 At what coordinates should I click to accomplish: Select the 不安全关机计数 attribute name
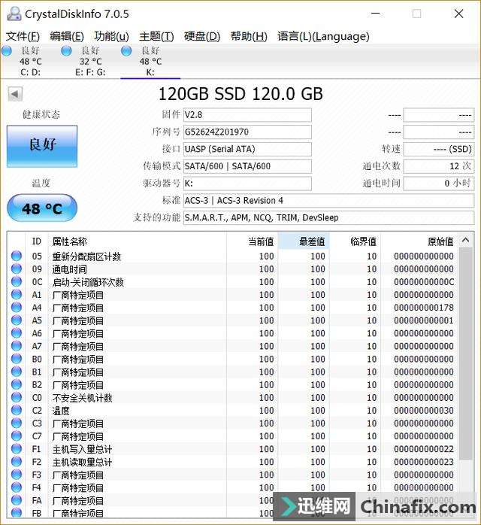82,398
